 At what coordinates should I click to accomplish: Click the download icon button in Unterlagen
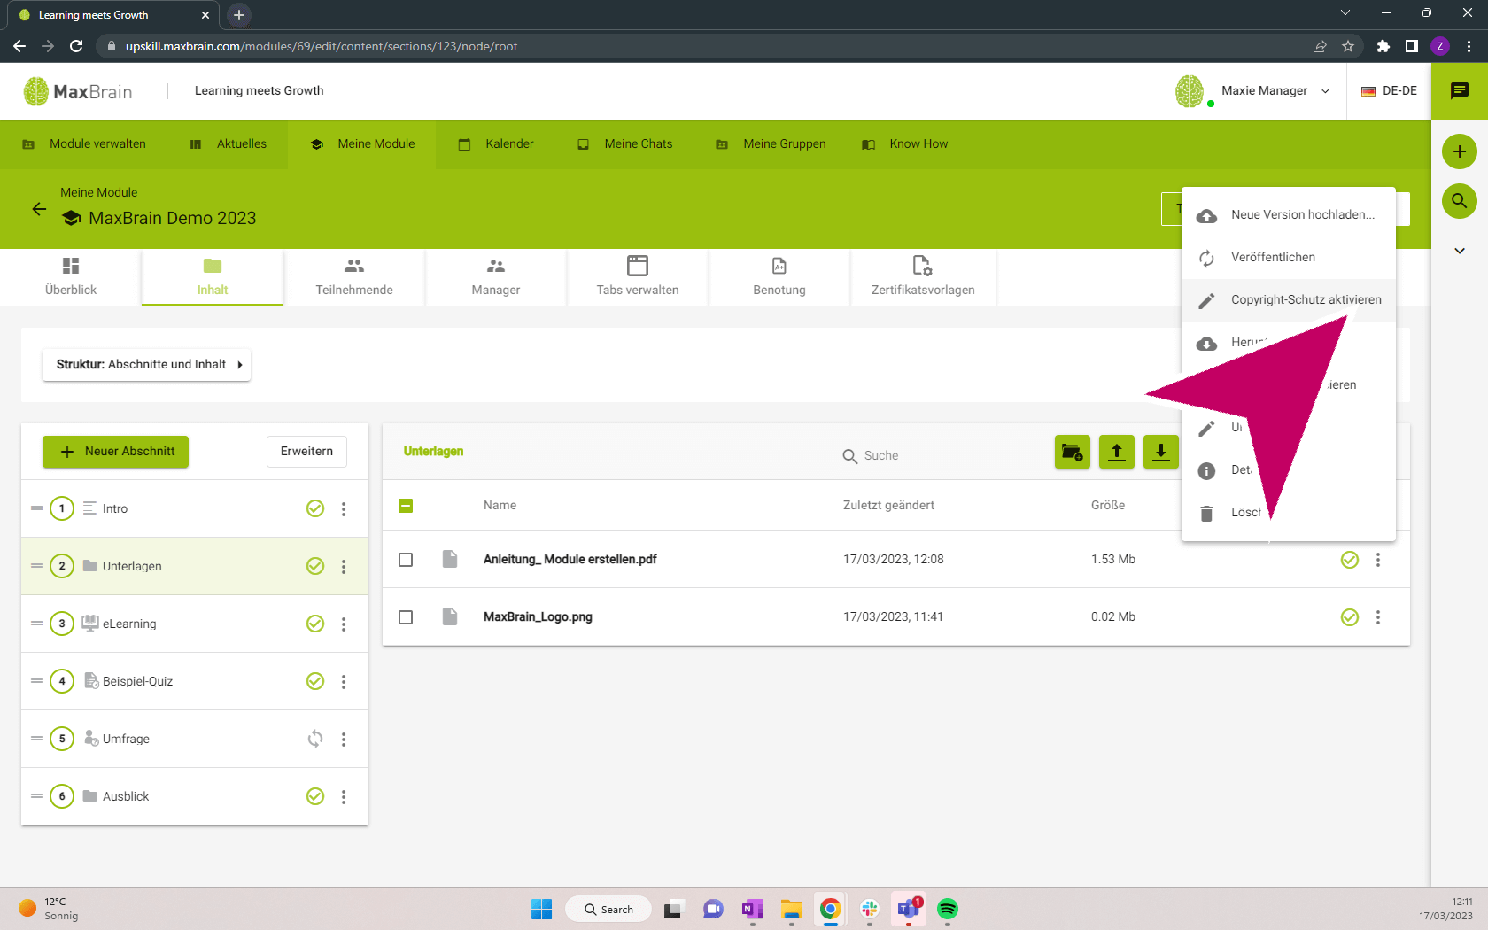click(1160, 452)
